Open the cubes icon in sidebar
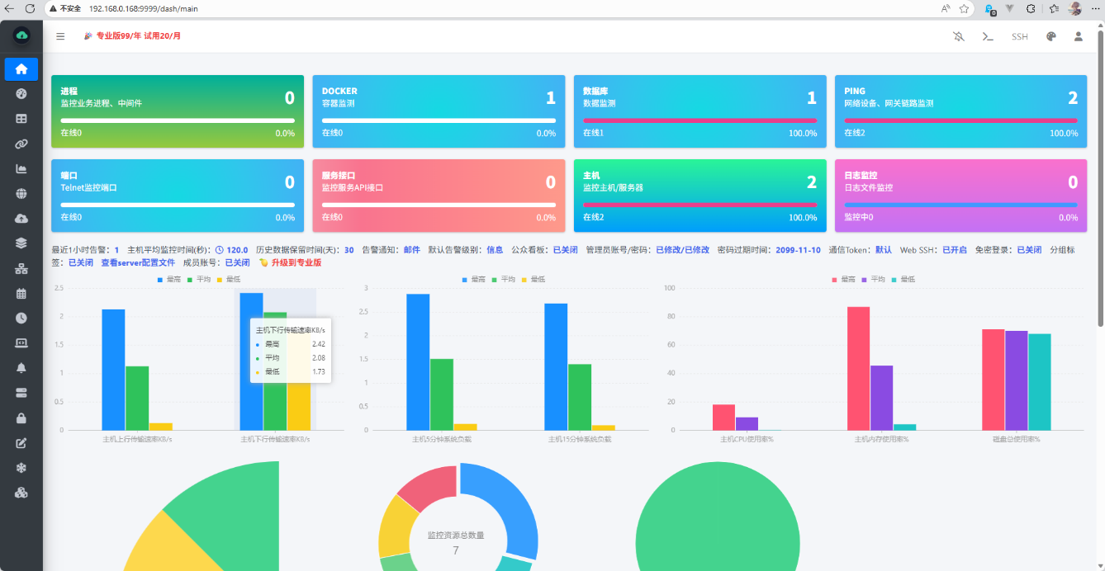The image size is (1105, 571). [x=21, y=493]
